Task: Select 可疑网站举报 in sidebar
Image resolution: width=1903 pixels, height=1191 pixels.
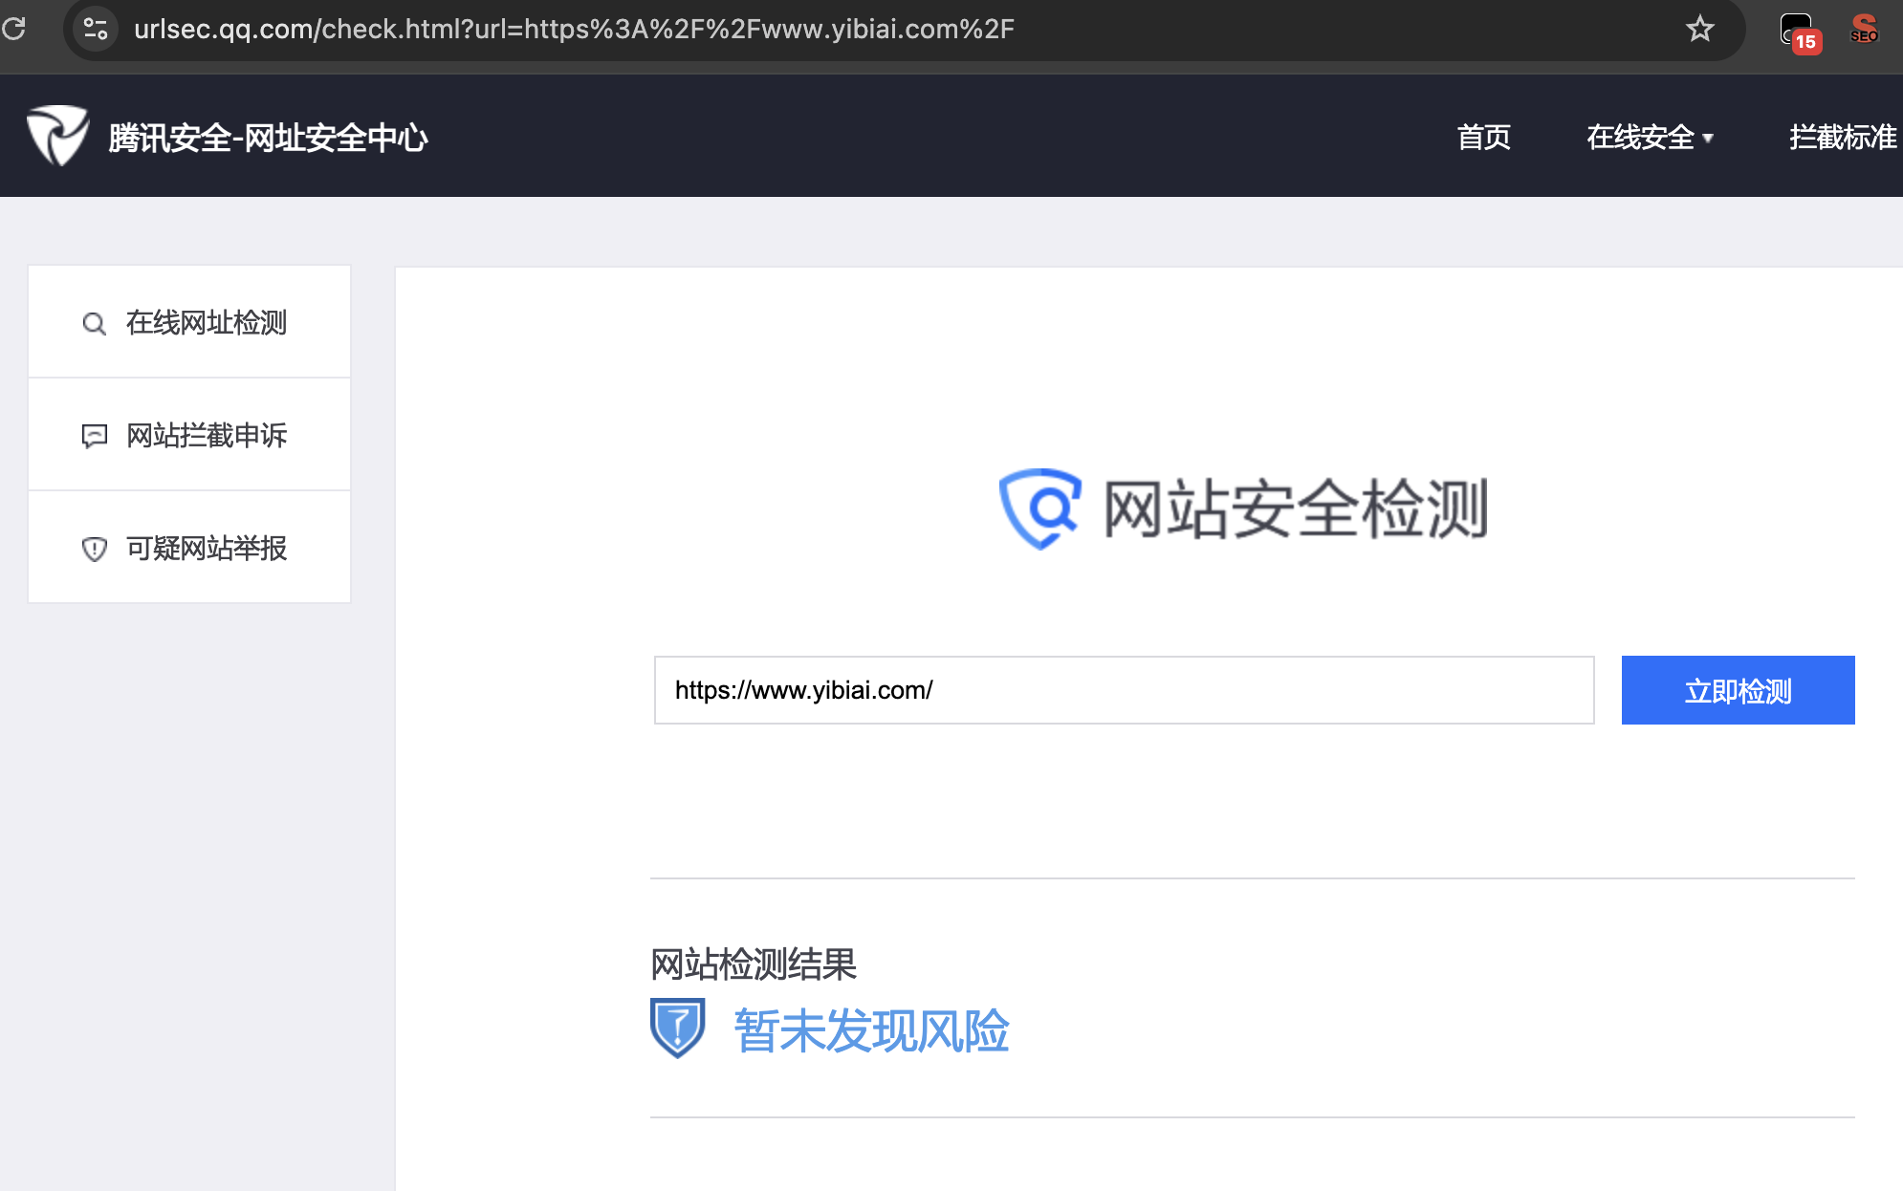Action: (x=207, y=549)
